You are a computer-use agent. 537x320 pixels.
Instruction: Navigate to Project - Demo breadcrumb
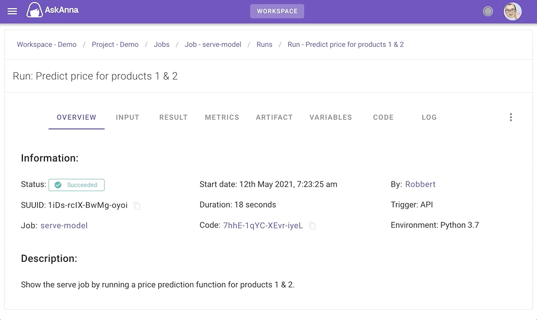(115, 44)
